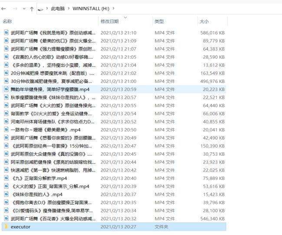Click sort direction arrow above 修改日期

click(125, 17)
